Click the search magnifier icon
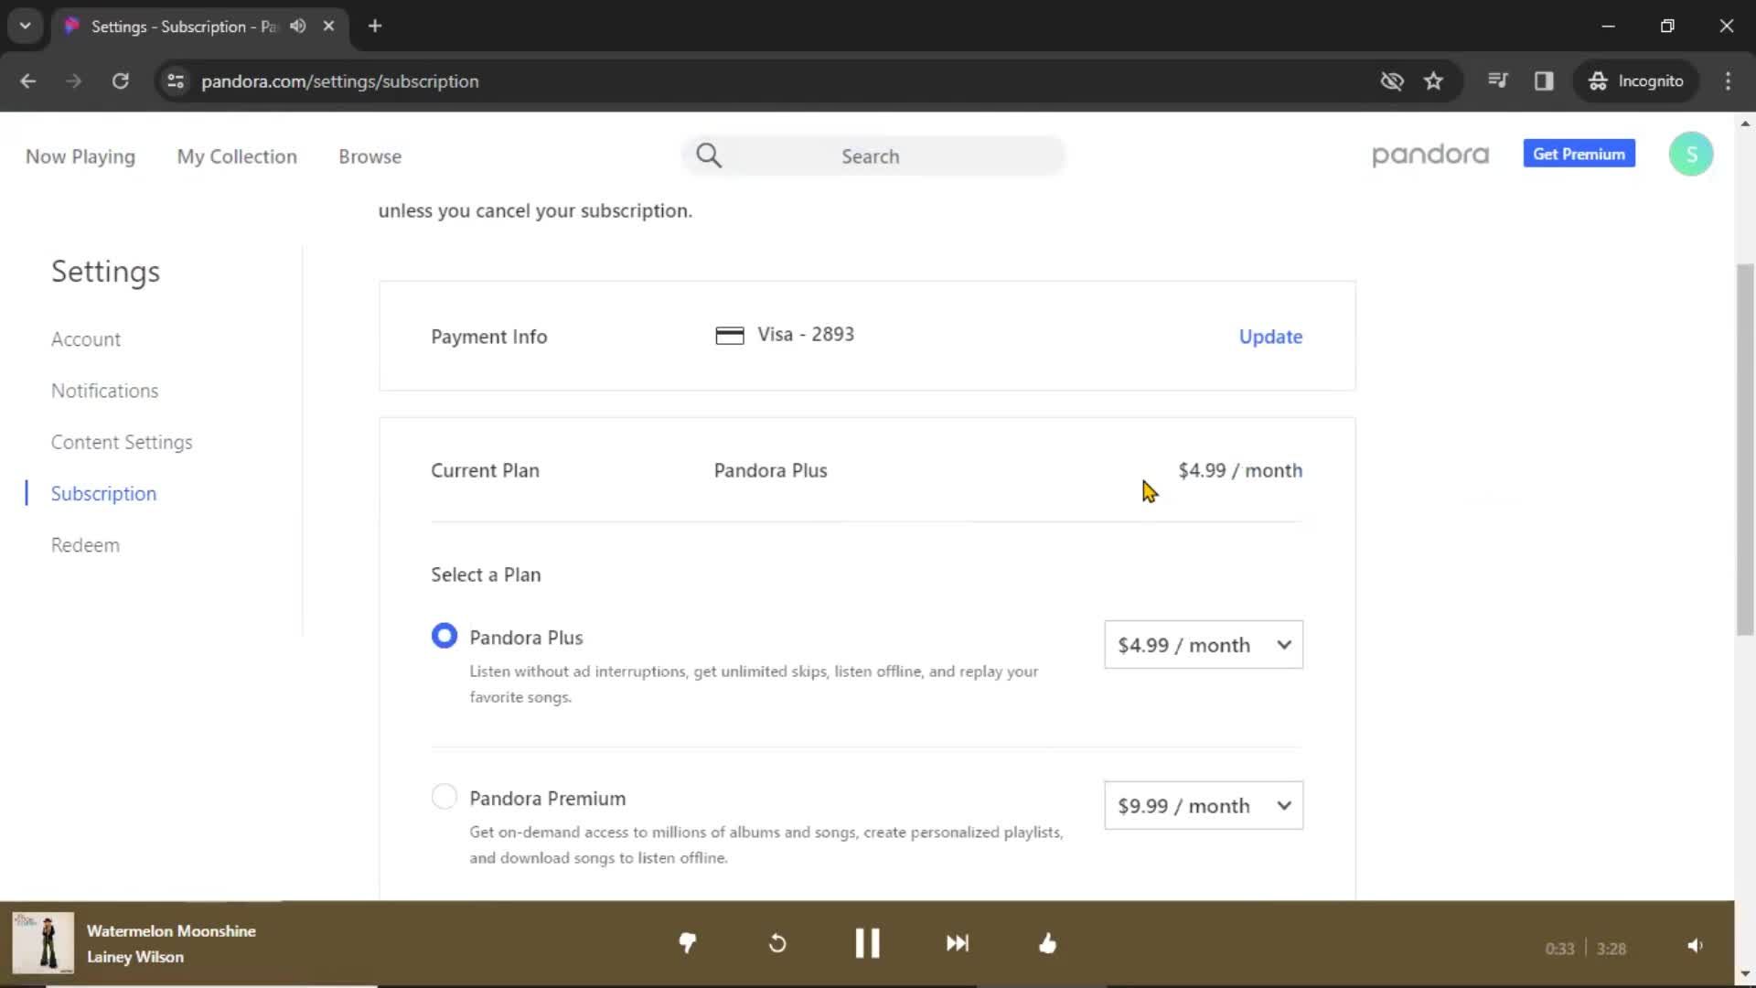Screen dimensions: 1756x988 pyautogui.click(x=711, y=155)
